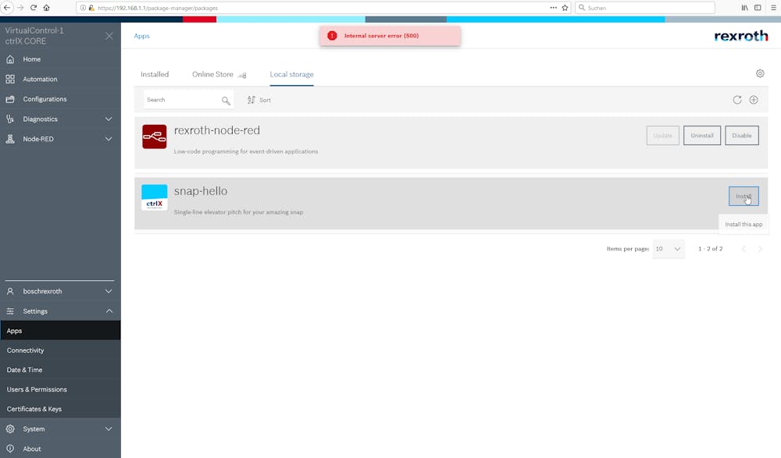This screenshot has height=458, width=781.
Task: Click the rexroth-node-red app icon
Action: pyautogui.click(x=155, y=137)
